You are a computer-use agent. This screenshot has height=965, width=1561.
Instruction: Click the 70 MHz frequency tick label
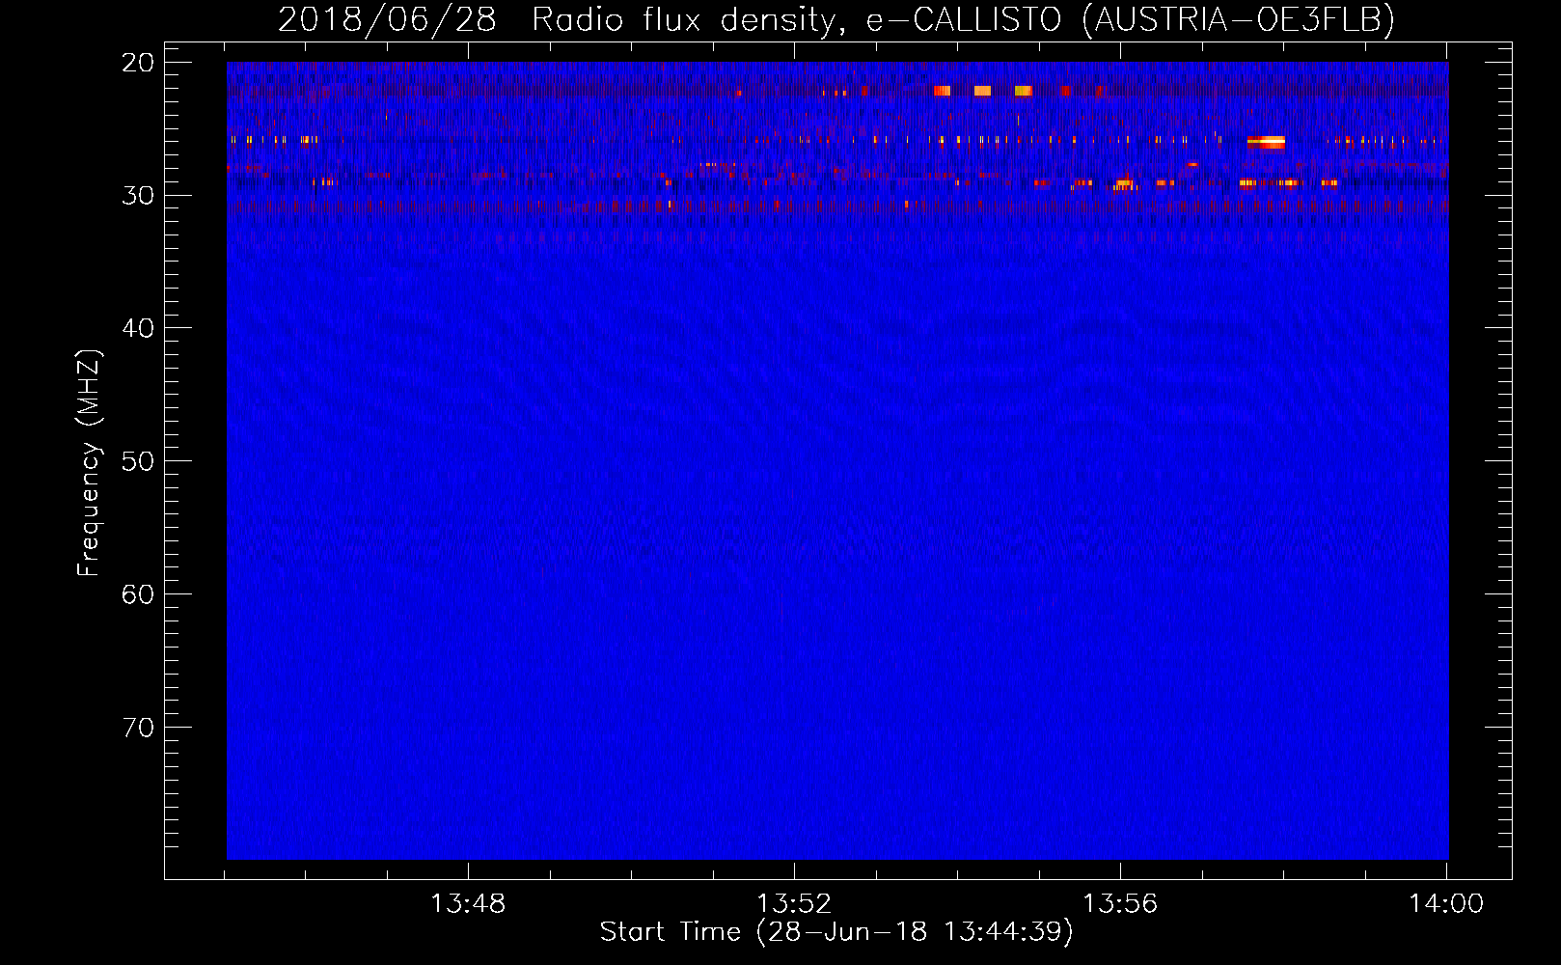[138, 727]
